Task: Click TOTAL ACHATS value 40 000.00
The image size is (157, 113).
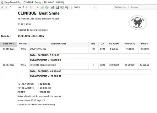Action: point(45,88)
